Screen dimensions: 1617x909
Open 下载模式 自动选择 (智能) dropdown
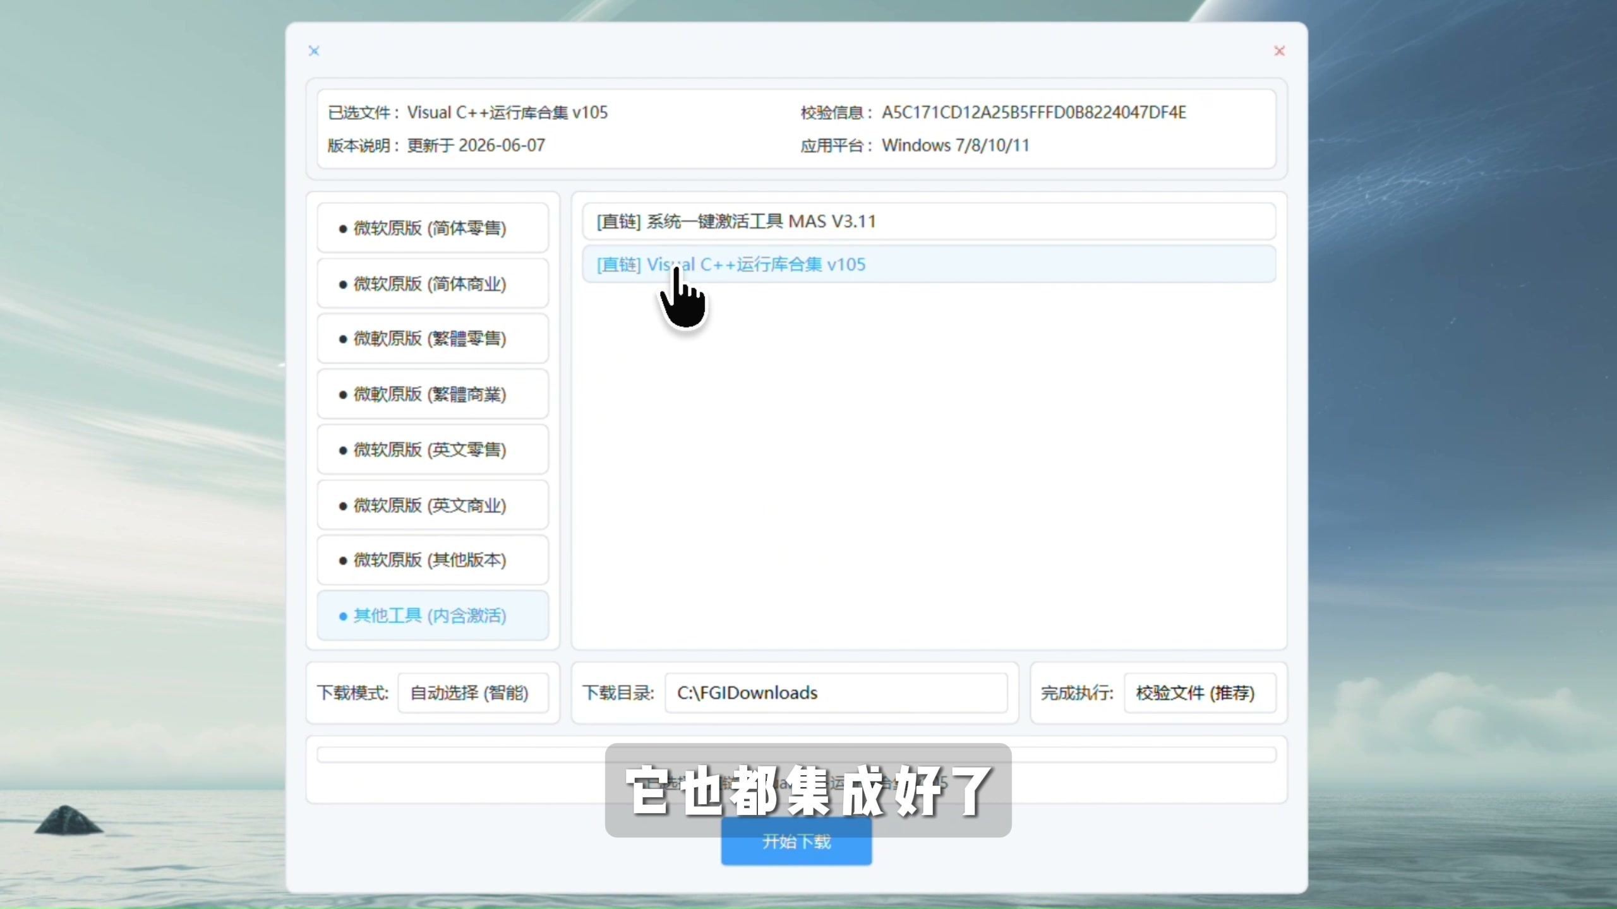[473, 693]
